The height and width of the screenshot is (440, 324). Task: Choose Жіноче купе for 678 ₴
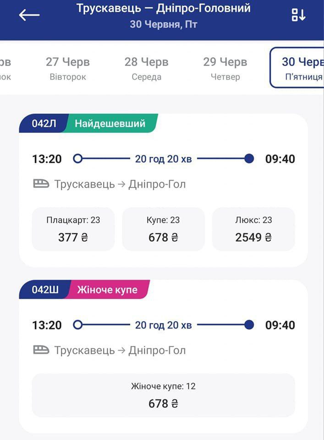163,395
